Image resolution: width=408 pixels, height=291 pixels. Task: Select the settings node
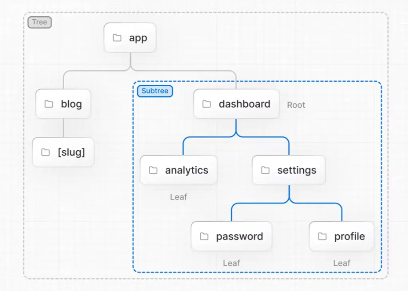(x=289, y=170)
